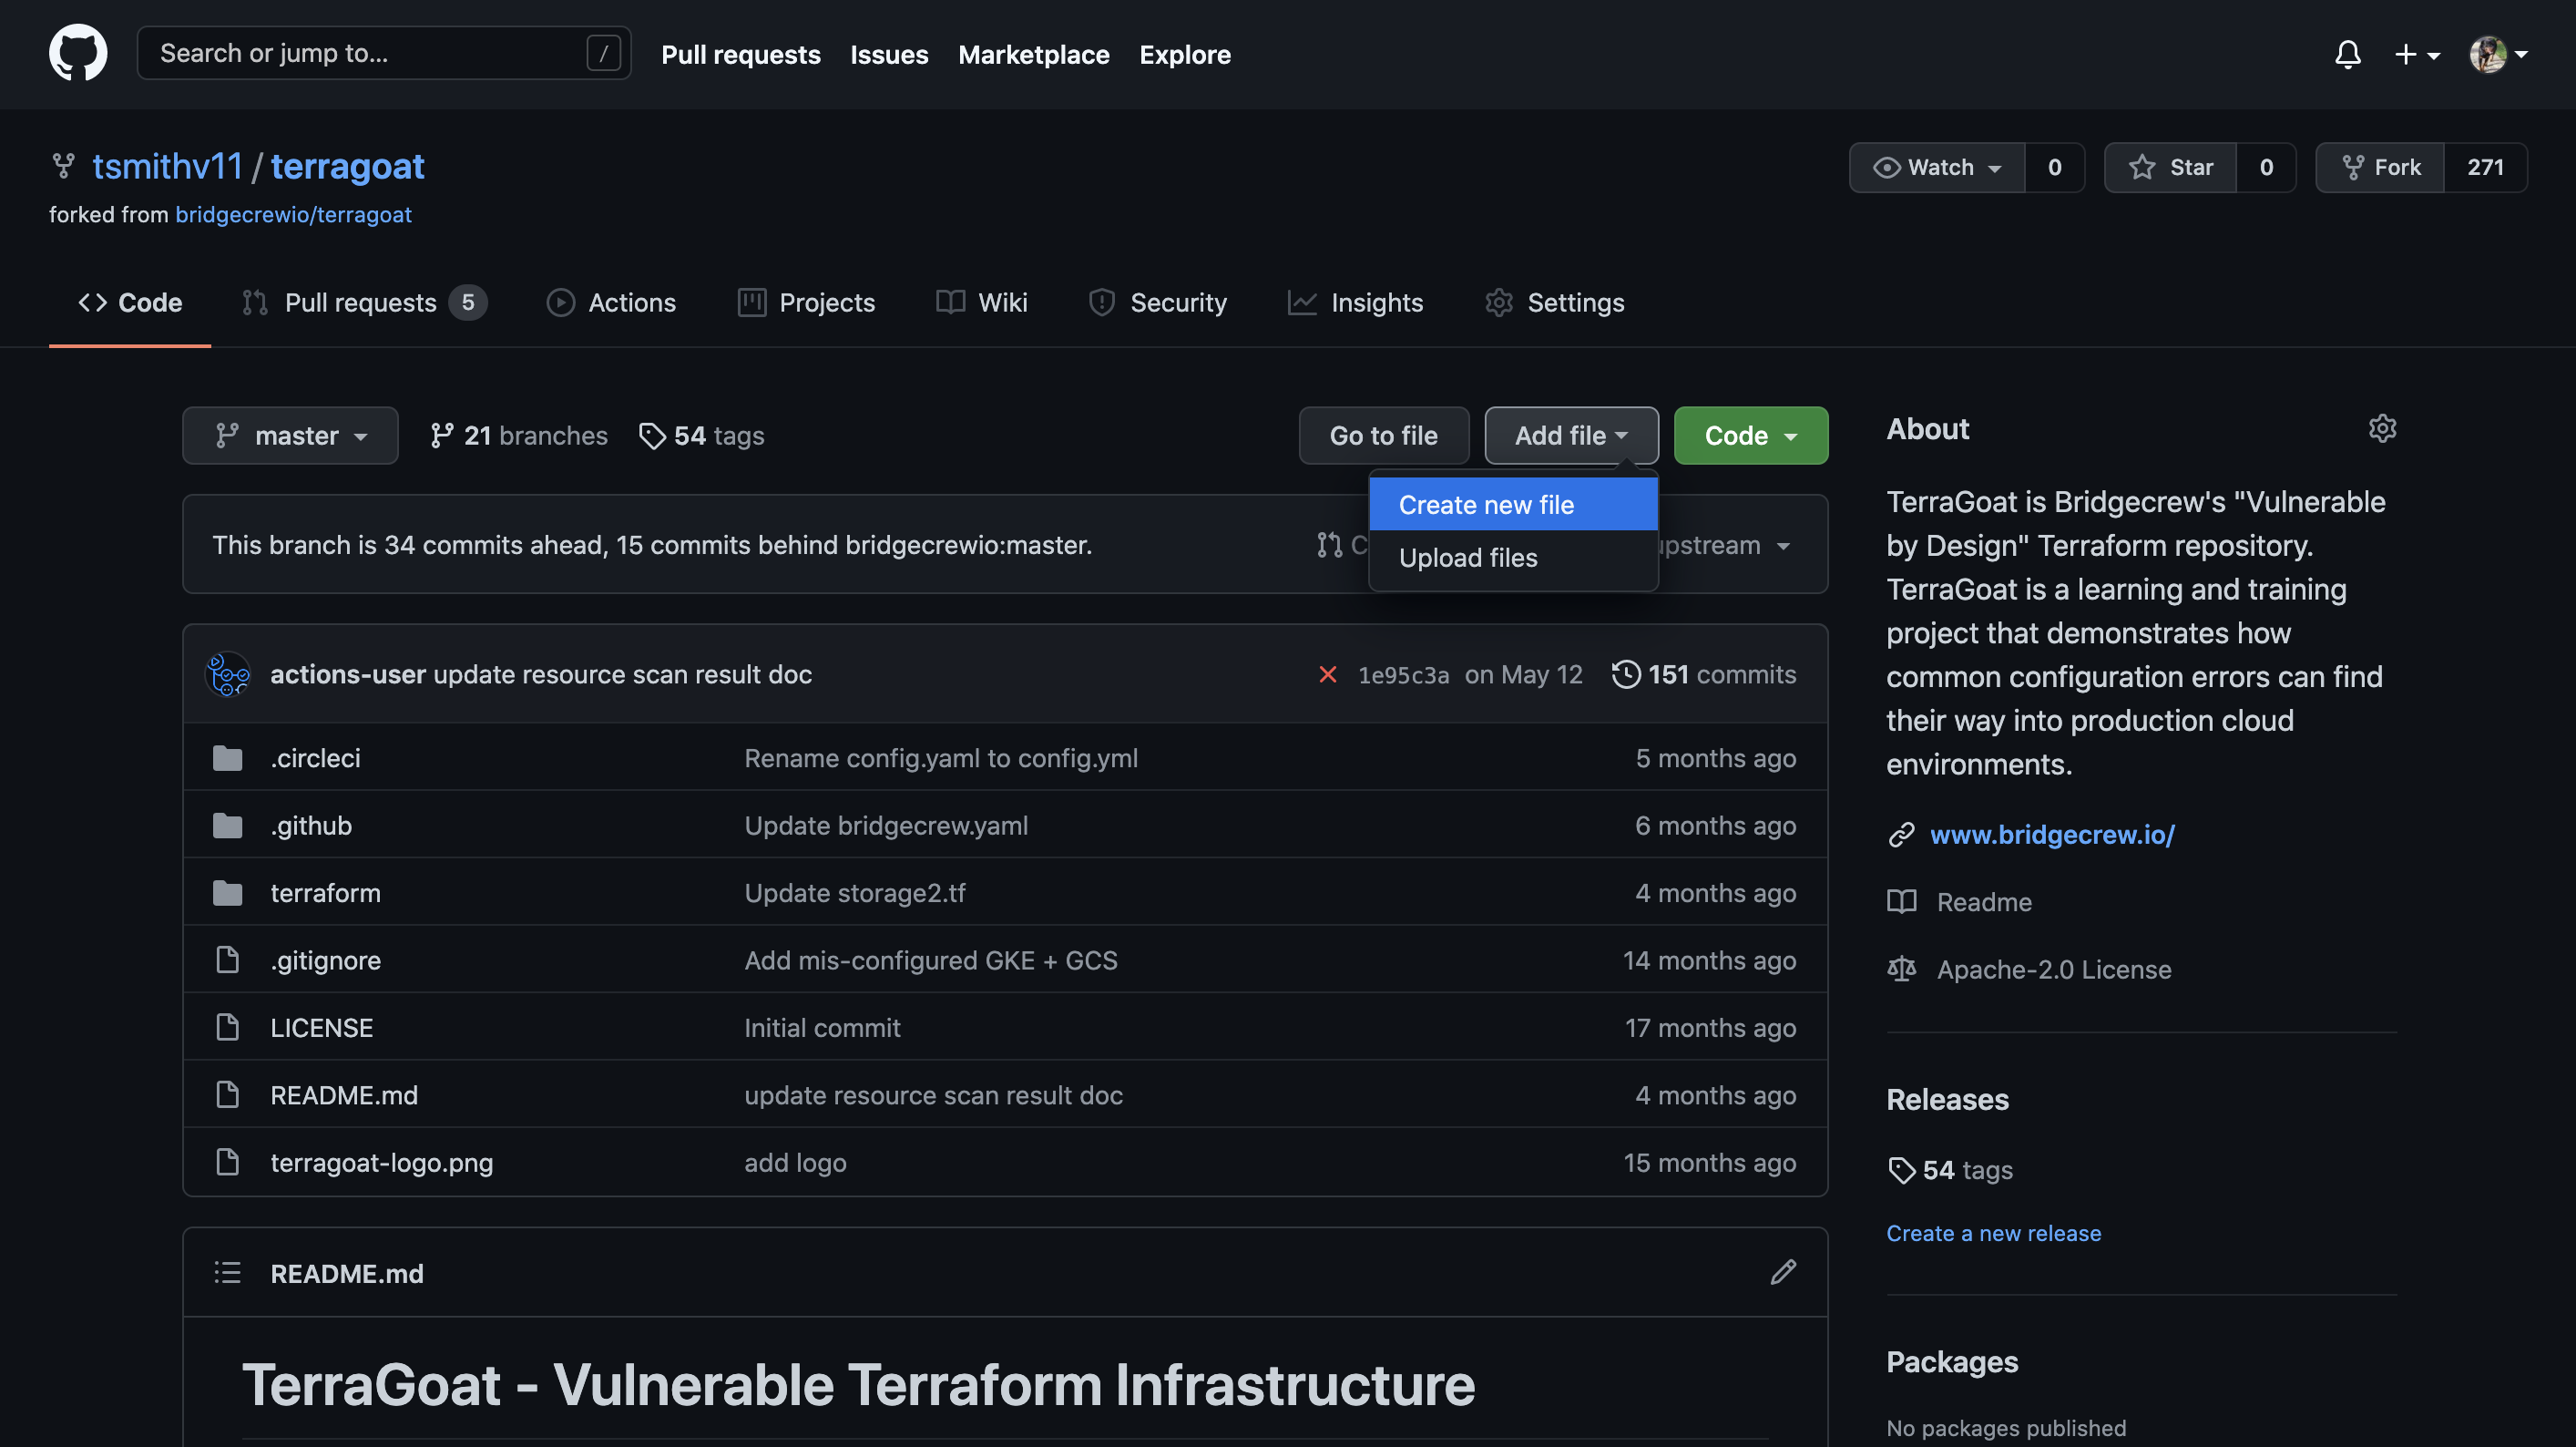Open commit 'Update storage2.tf'
This screenshot has height=1447, width=2576.
pos(854,893)
